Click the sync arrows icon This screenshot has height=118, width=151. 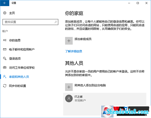(x=5, y=86)
